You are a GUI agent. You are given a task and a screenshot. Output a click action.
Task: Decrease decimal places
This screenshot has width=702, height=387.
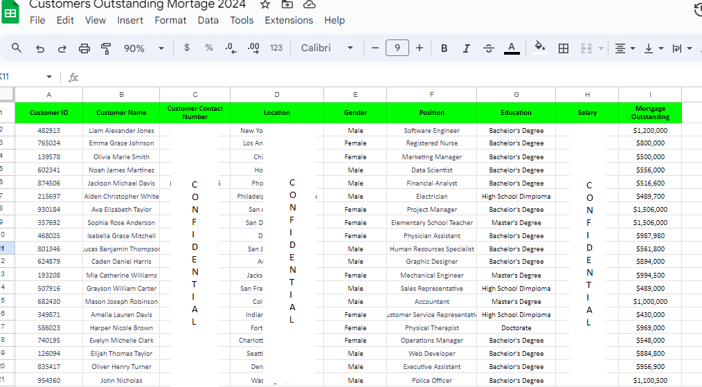(x=231, y=48)
